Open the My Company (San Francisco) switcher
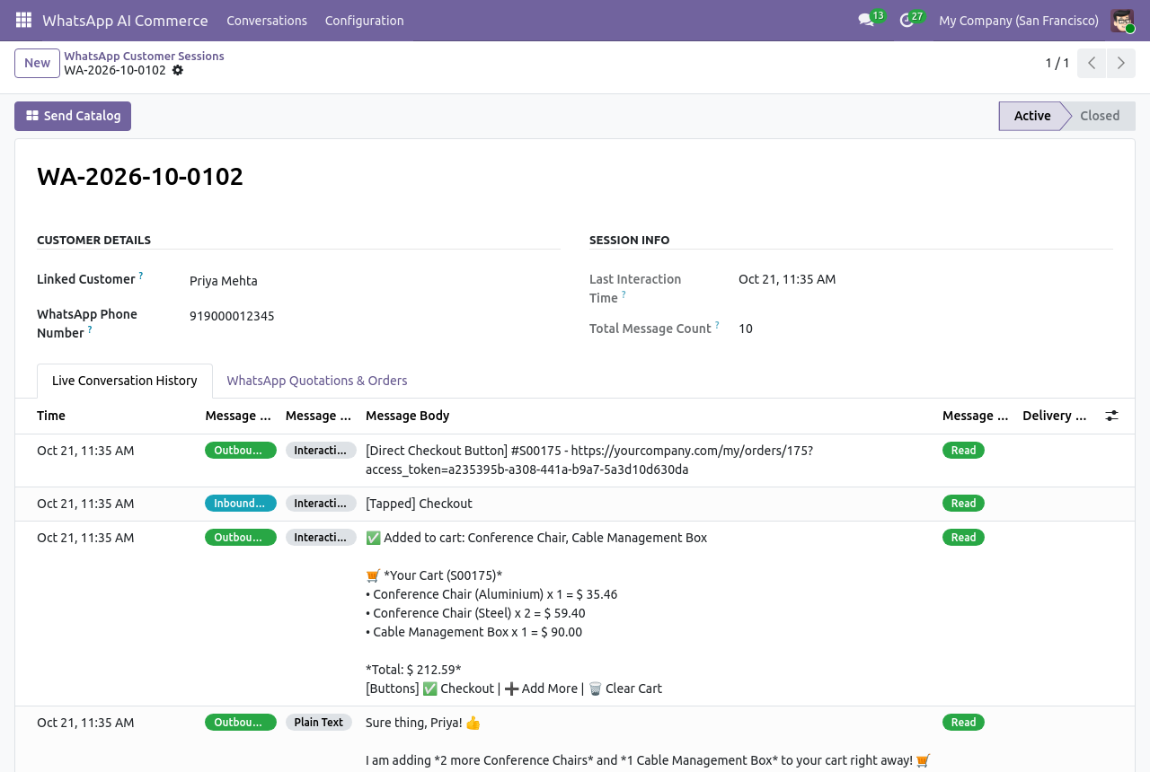Image resolution: width=1150 pixels, height=772 pixels. point(1019,21)
